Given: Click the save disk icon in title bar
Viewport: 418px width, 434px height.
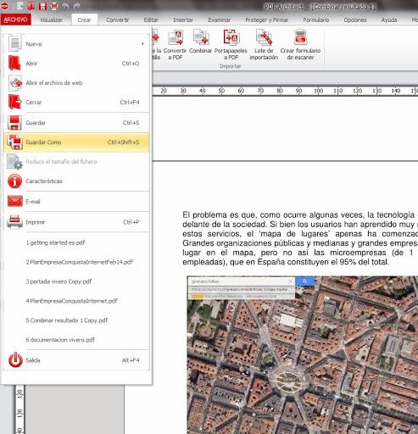Looking at the screenshot, I should pyautogui.click(x=42, y=6).
